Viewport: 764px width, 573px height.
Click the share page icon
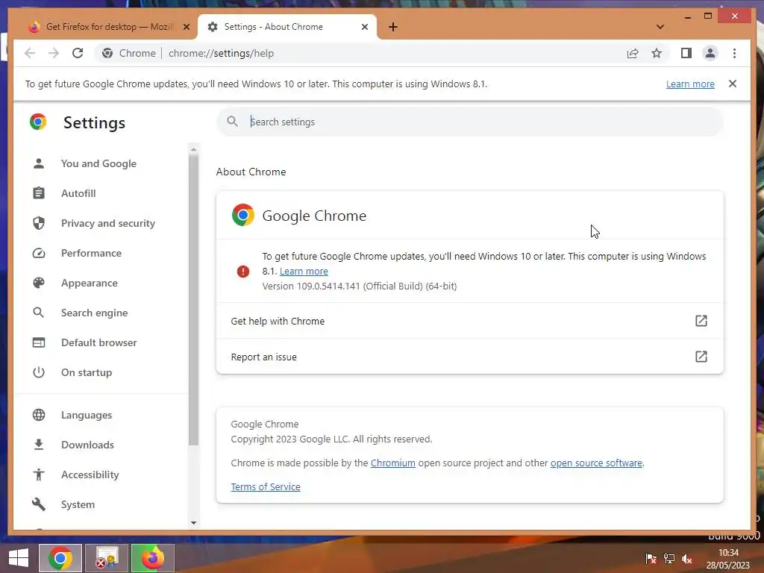(x=633, y=53)
